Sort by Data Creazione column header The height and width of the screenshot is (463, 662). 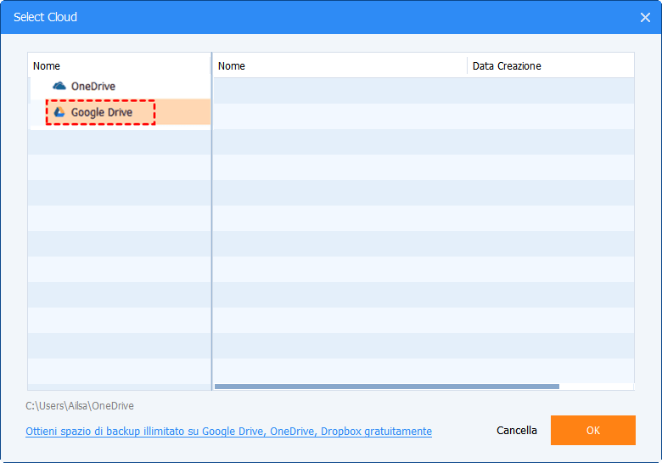point(551,65)
